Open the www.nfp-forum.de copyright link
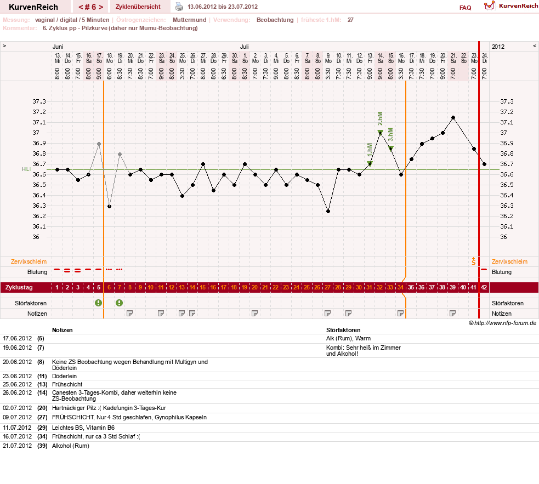This screenshot has height=484, width=539. (503, 323)
